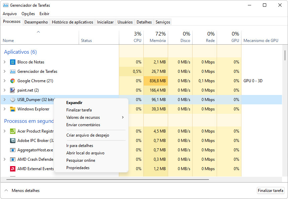Expand the Acer Product Registration process
Viewport: 288px width, 199px height.
point(5,131)
